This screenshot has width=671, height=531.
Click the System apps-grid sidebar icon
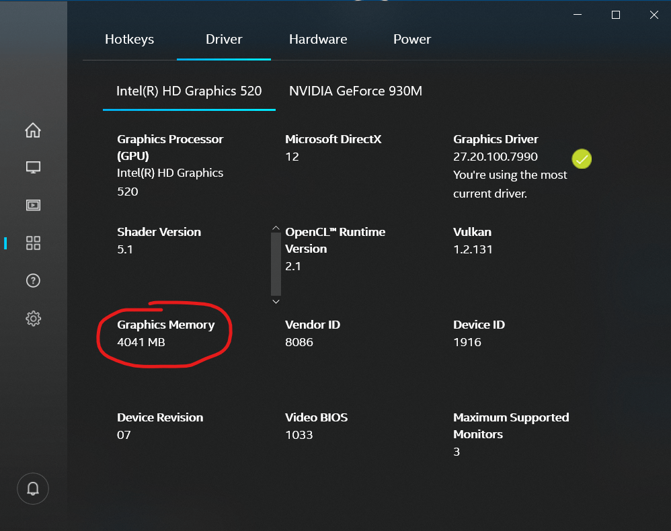33,243
